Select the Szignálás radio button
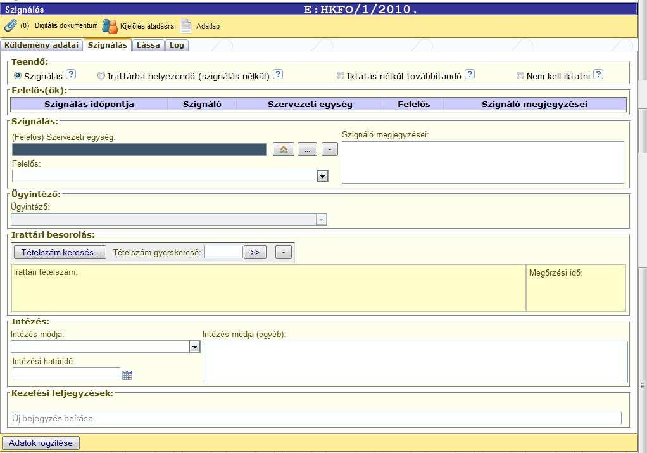Viewport: 647px width, 453px height. tap(18, 75)
